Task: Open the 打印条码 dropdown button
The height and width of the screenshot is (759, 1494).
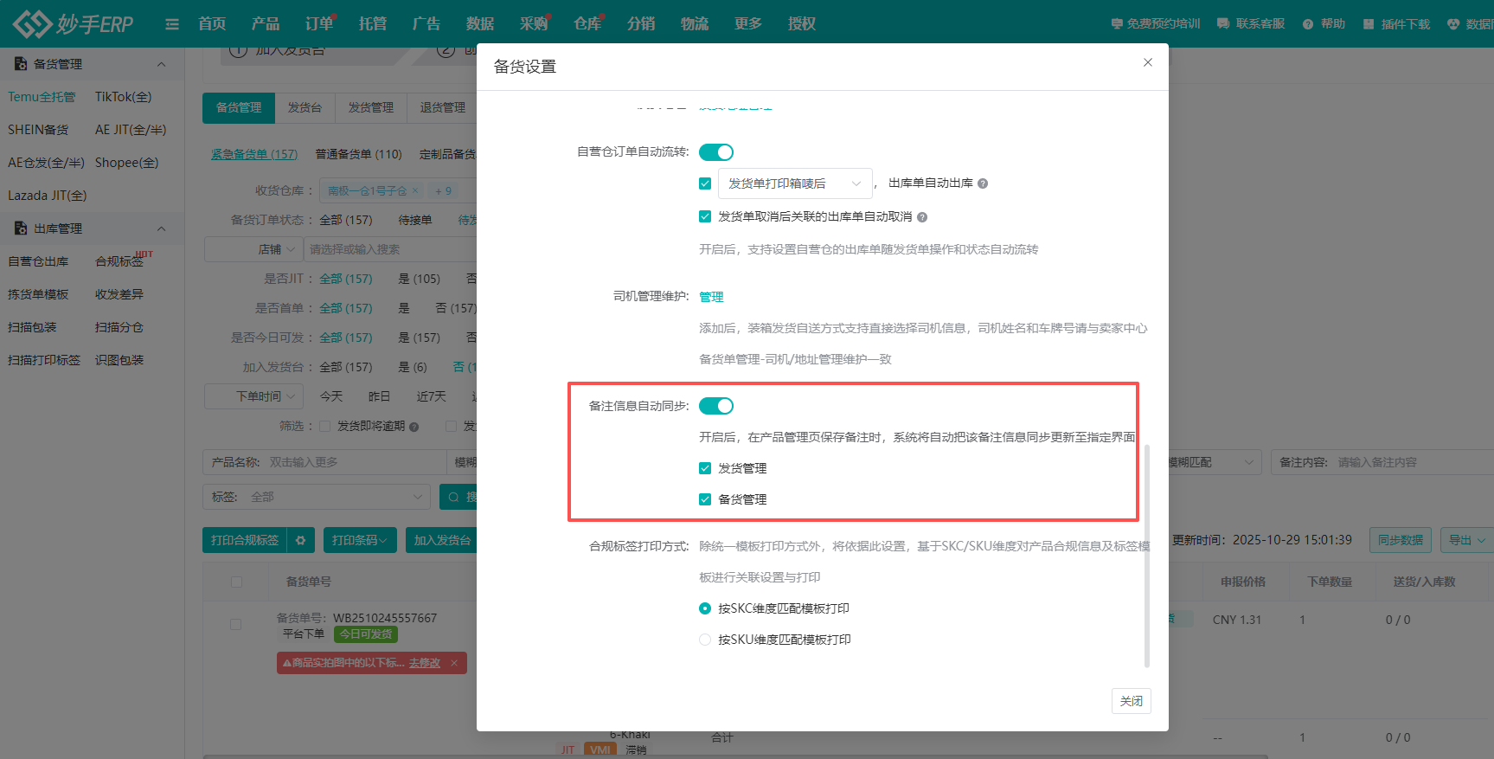Action: [360, 540]
